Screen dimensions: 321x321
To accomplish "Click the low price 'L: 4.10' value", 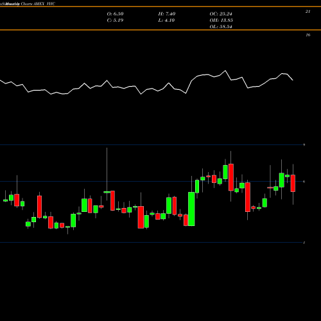I will pos(166,20).
